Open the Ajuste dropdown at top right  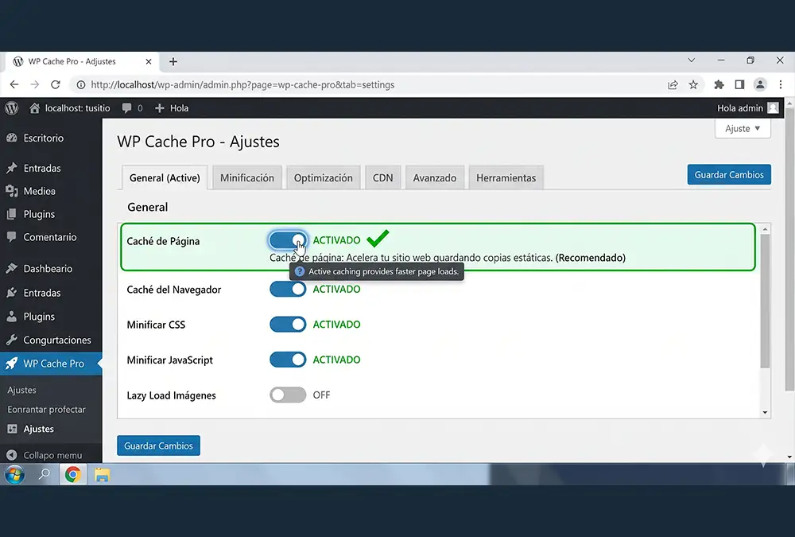coord(743,128)
